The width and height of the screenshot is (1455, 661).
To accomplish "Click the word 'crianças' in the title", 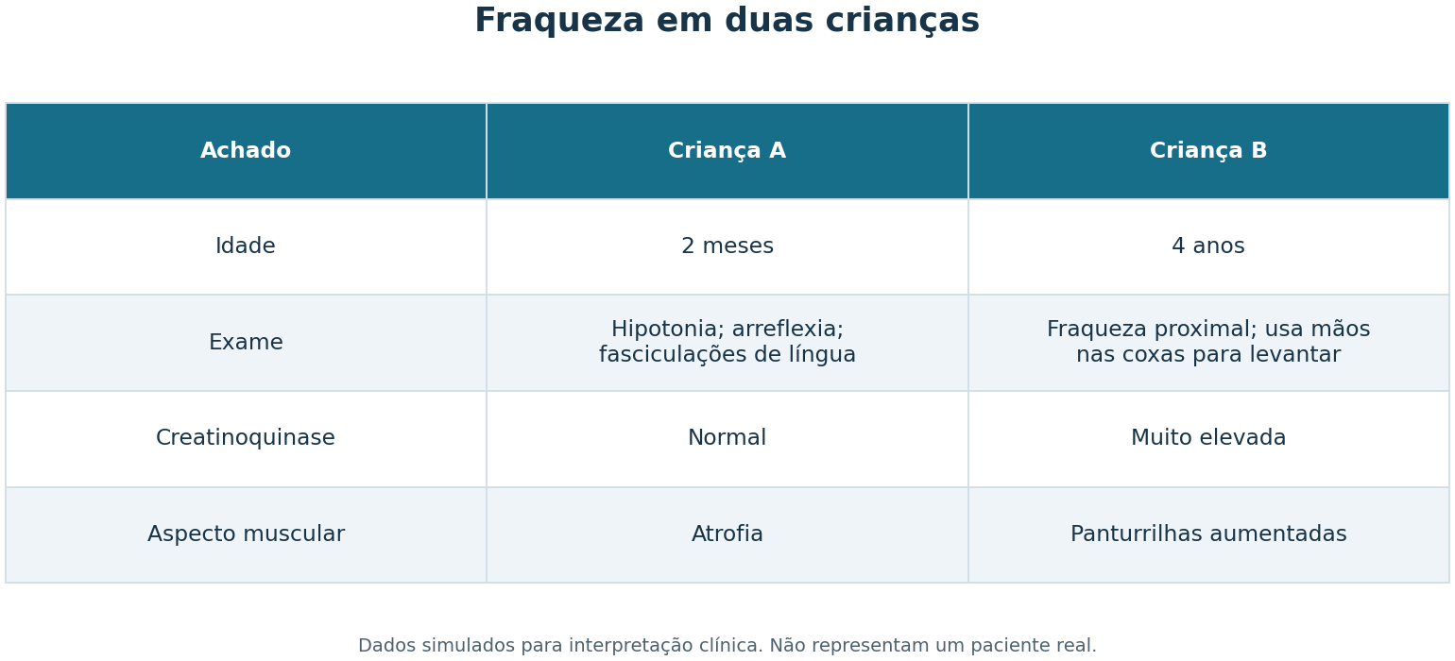I will [x=902, y=22].
